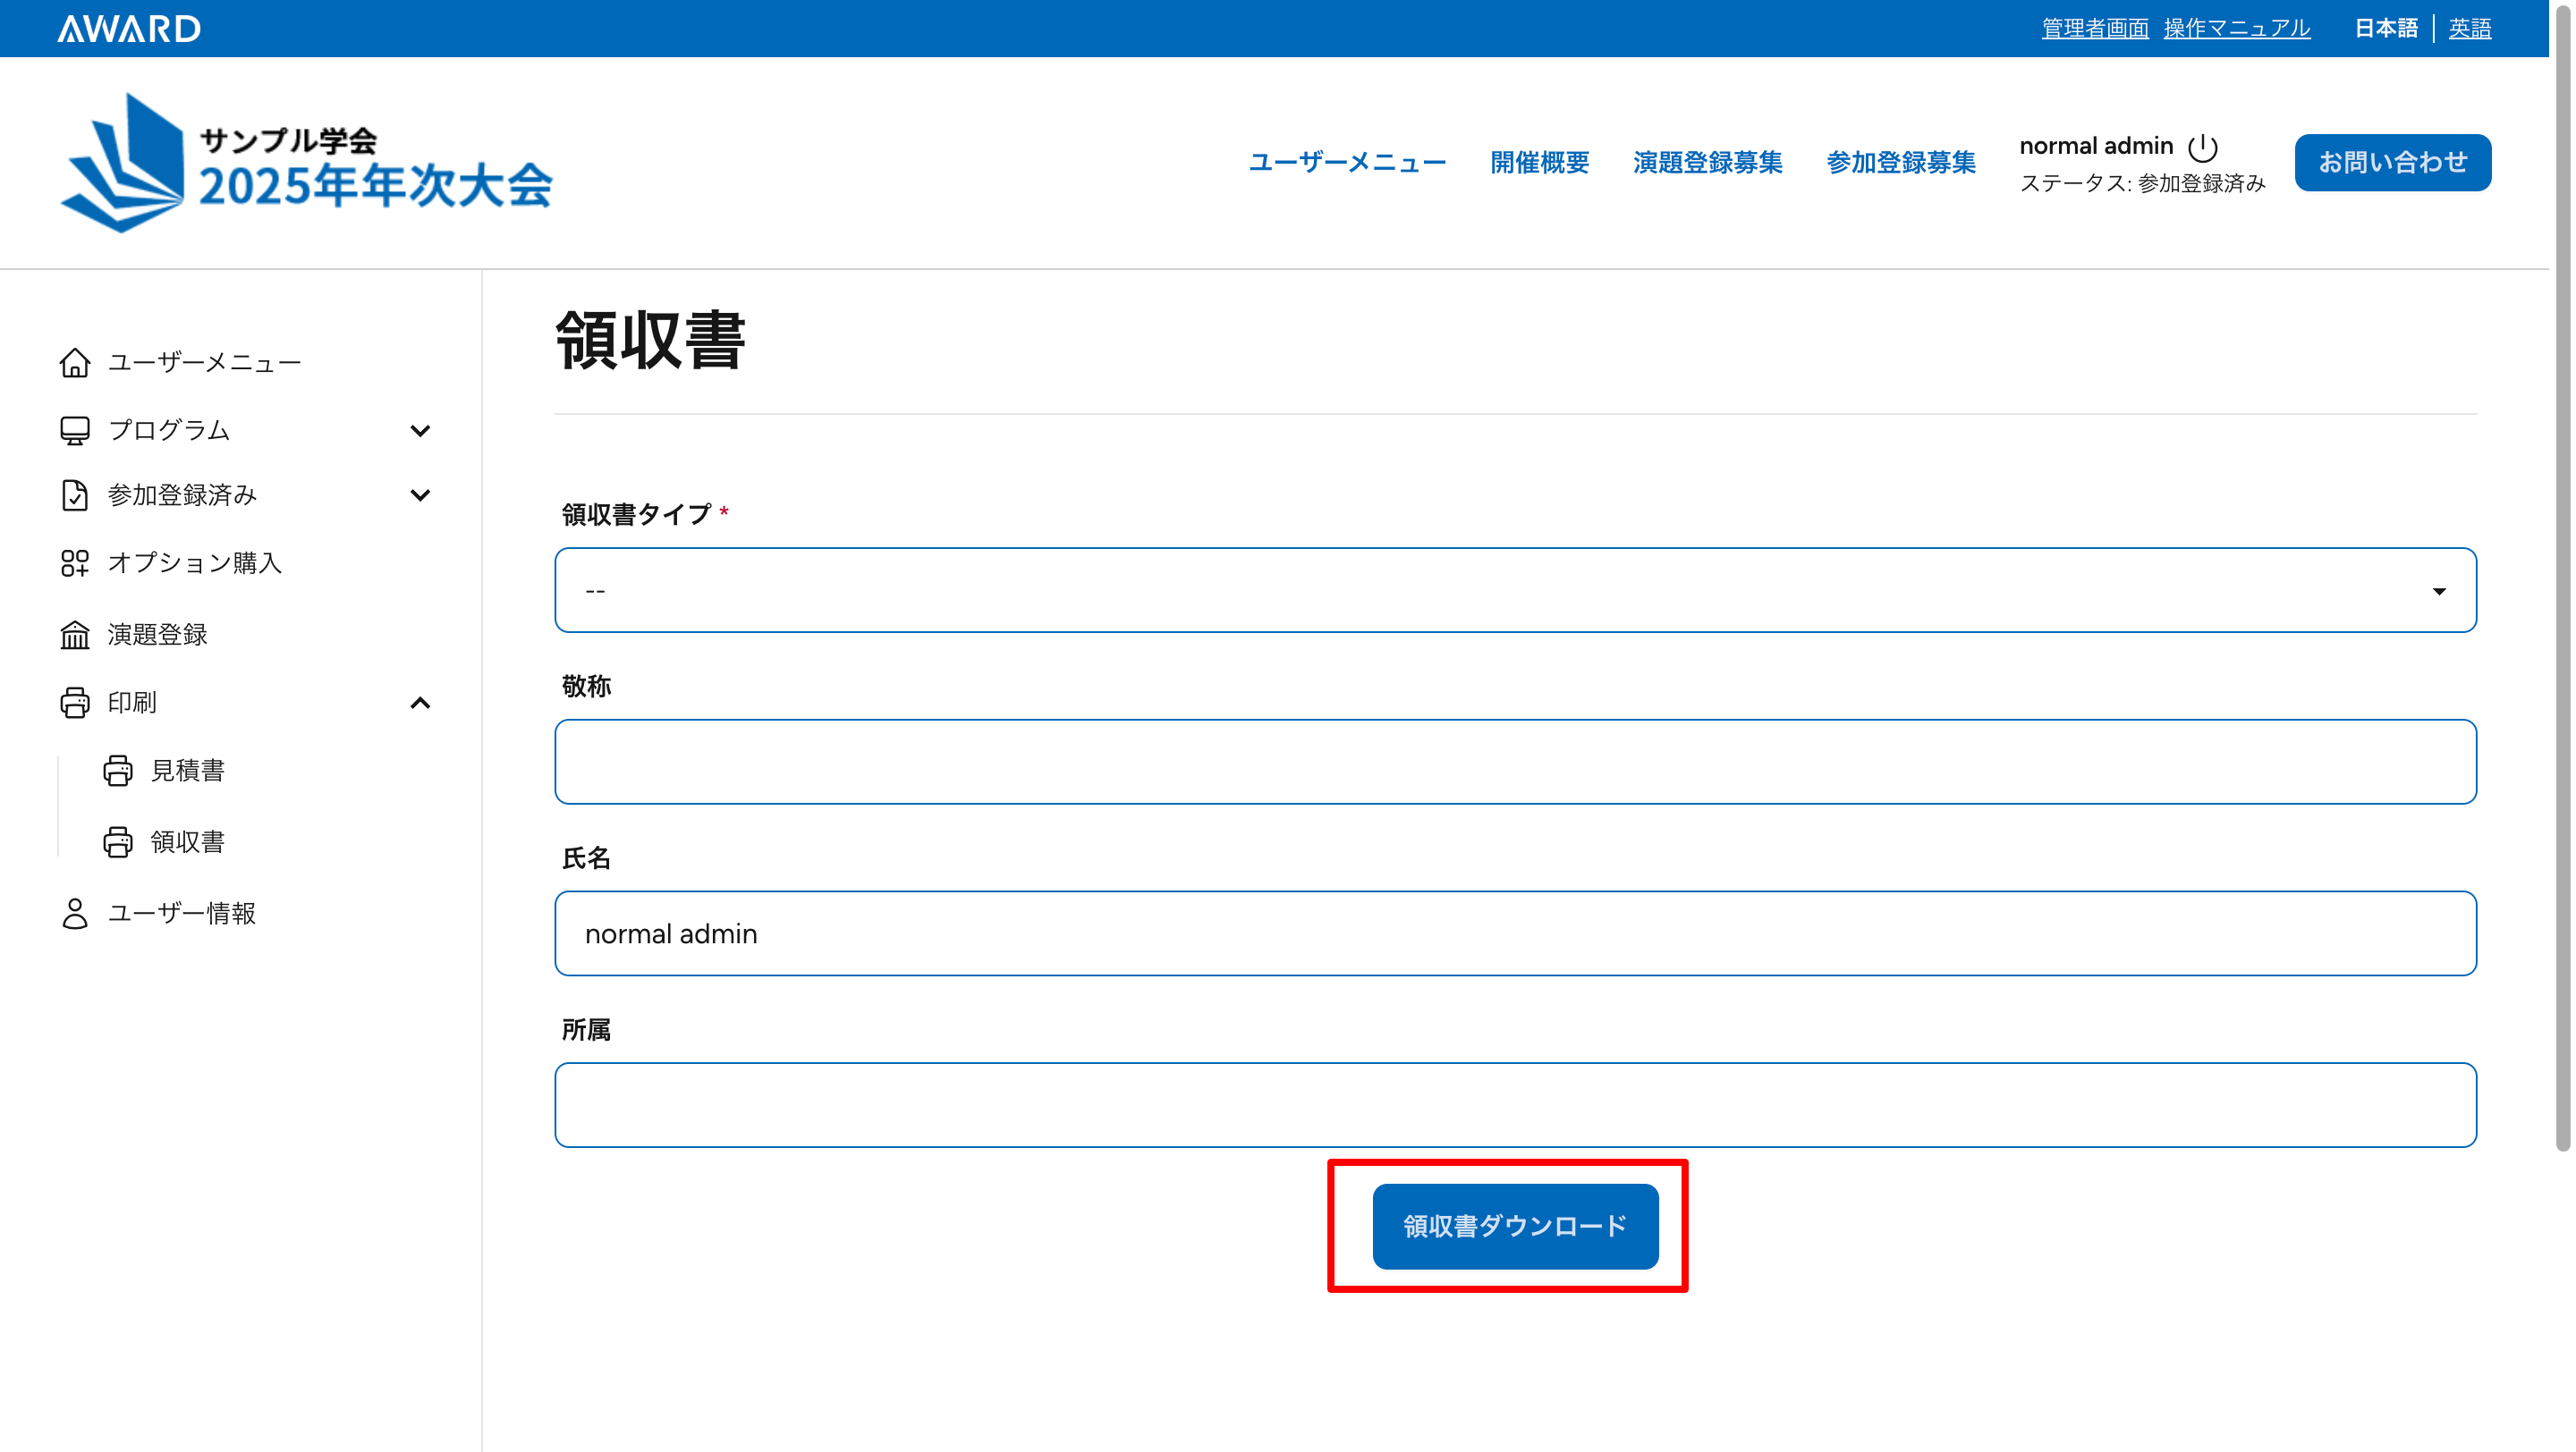The image size is (2576, 1452).
Task: Click the home icon for ユーザーメニュー
Action: point(75,363)
